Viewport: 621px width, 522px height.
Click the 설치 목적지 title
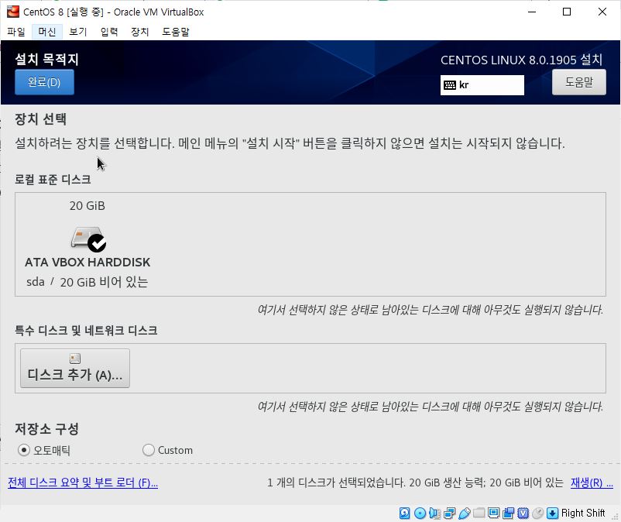46,60
